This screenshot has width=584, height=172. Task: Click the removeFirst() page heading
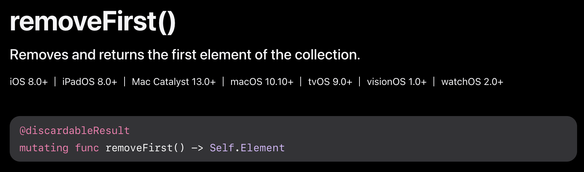(x=93, y=22)
